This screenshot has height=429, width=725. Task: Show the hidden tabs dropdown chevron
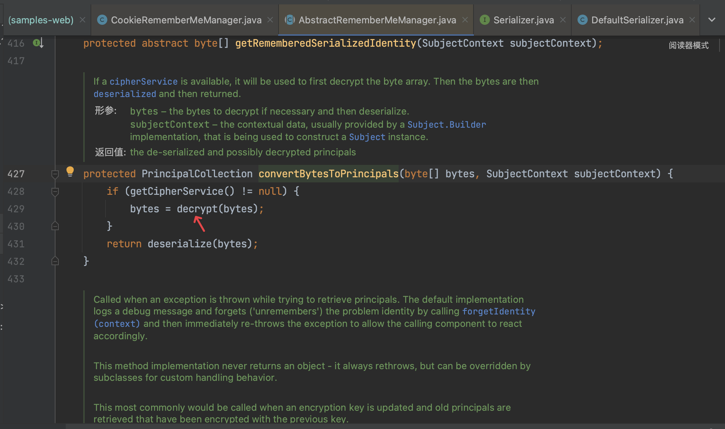(x=712, y=20)
